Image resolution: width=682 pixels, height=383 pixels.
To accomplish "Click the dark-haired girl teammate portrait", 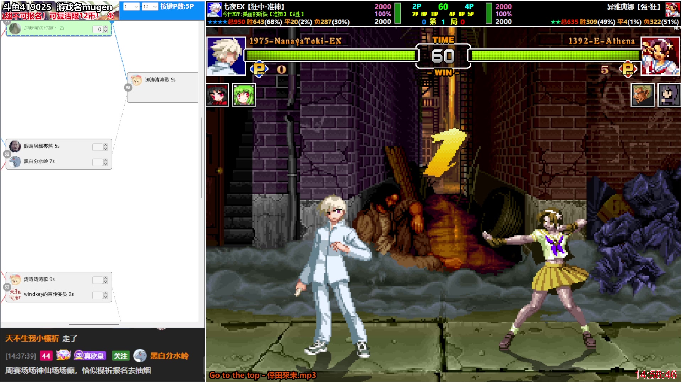I will (x=669, y=95).
